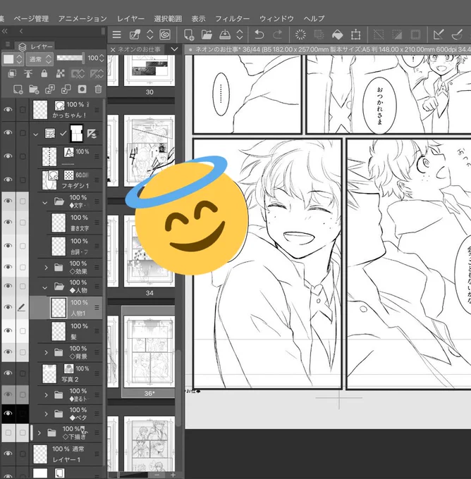Set as reference layer lighthouse icon

tap(28, 73)
